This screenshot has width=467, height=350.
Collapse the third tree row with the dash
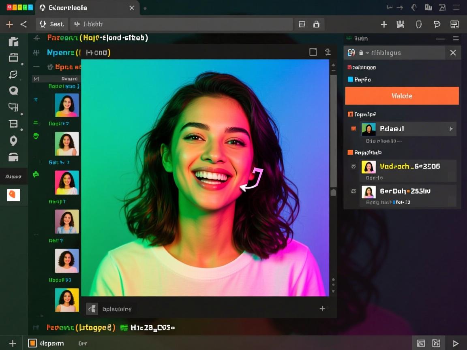point(36,67)
